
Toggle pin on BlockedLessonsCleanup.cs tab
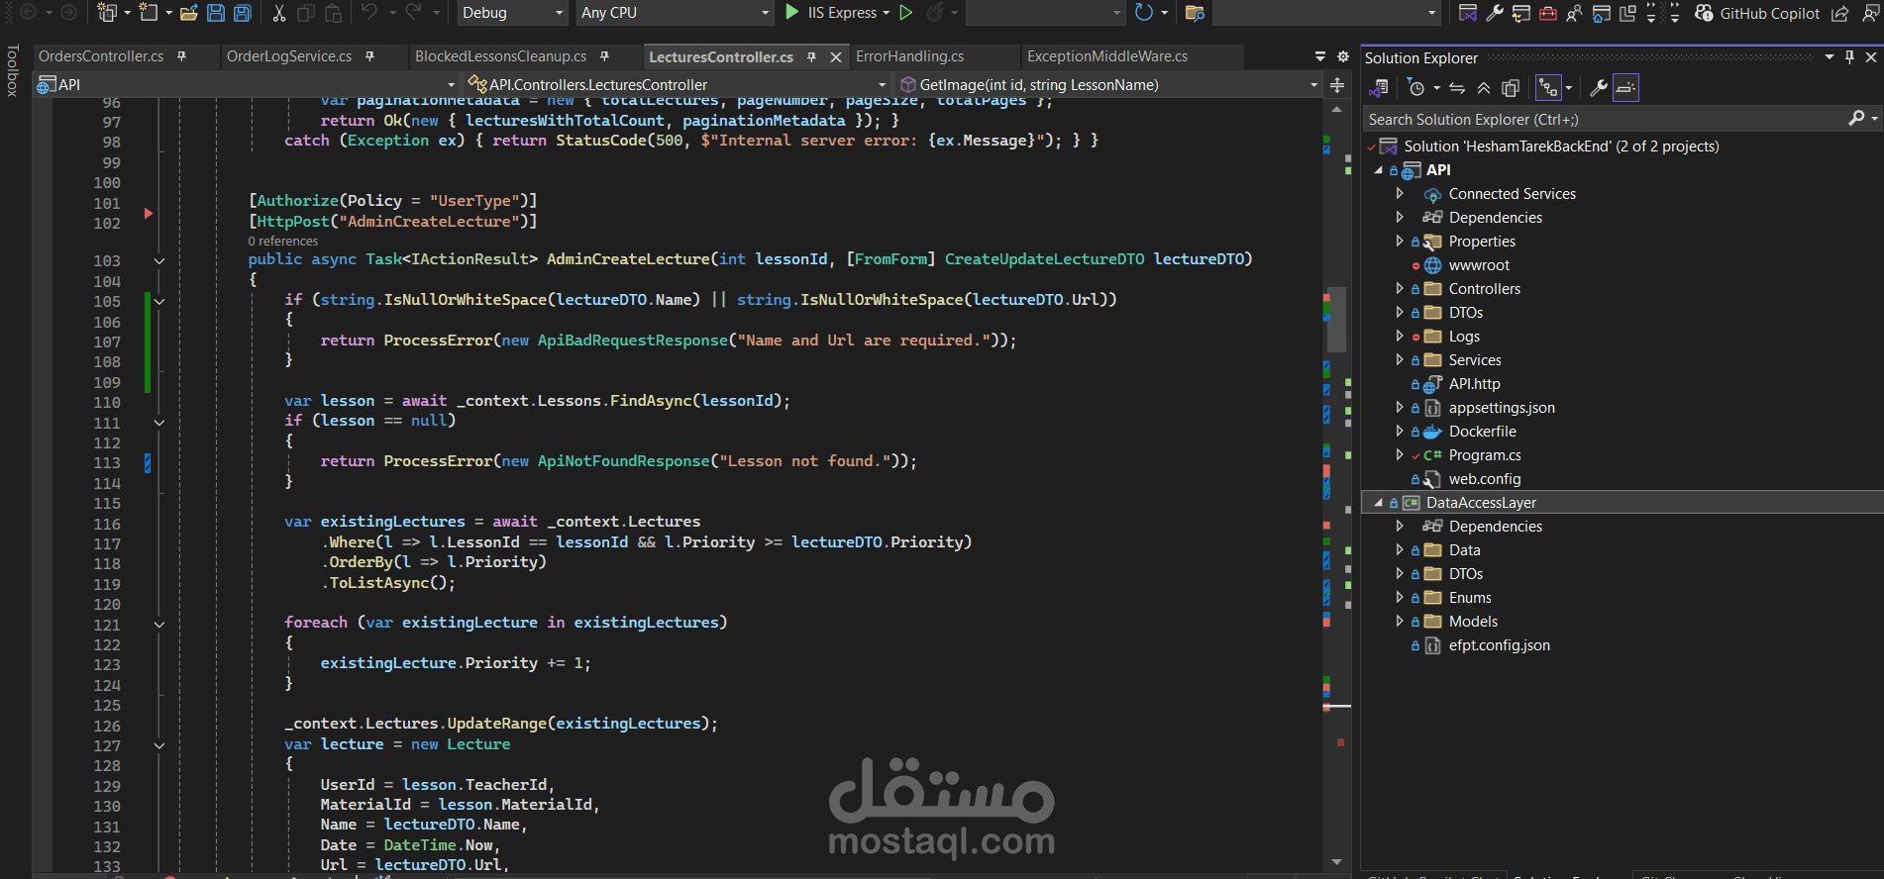604,56
